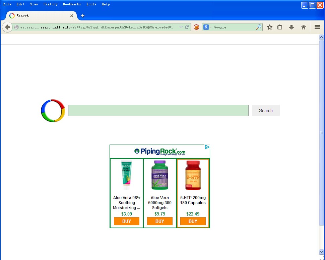Show bookmarks list icon
325x260 pixels.
coord(280,27)
